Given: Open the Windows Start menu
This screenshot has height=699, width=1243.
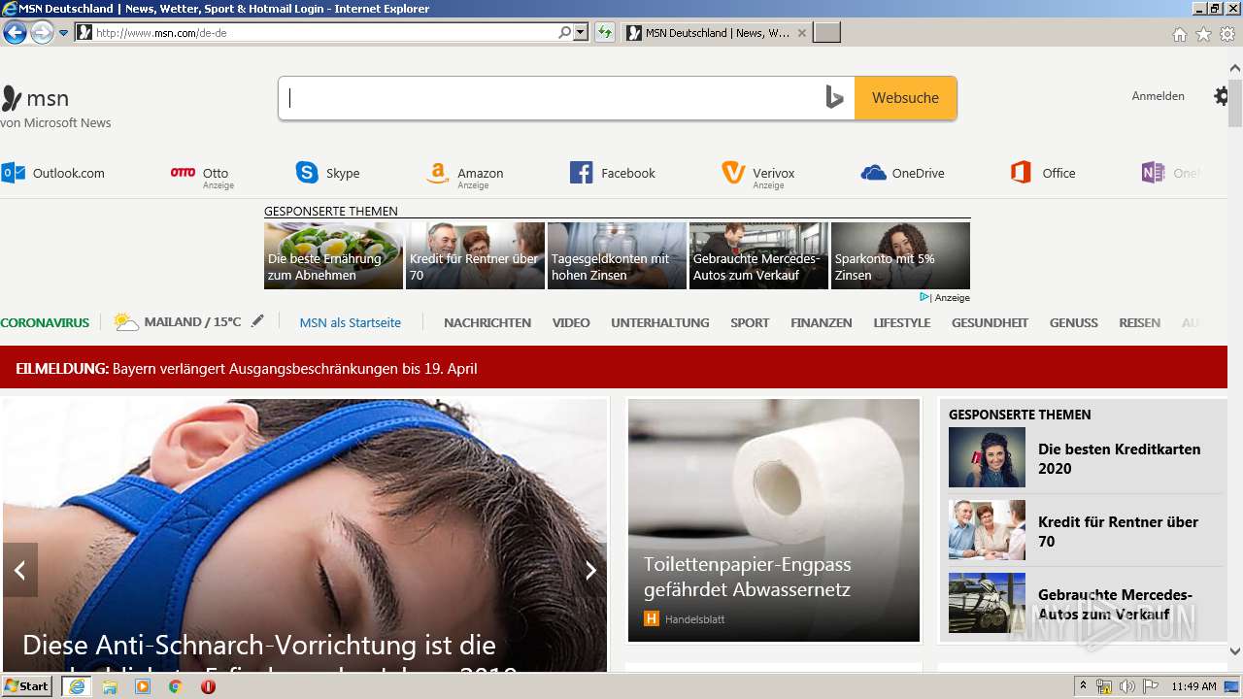Looking at the screenshot, I should (x=27, y=686).
